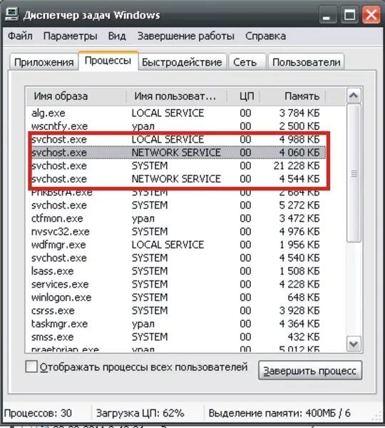This screenshot has height=428, width=385.
Task: Sort by Имя образа column header
Action: (76, 96)
